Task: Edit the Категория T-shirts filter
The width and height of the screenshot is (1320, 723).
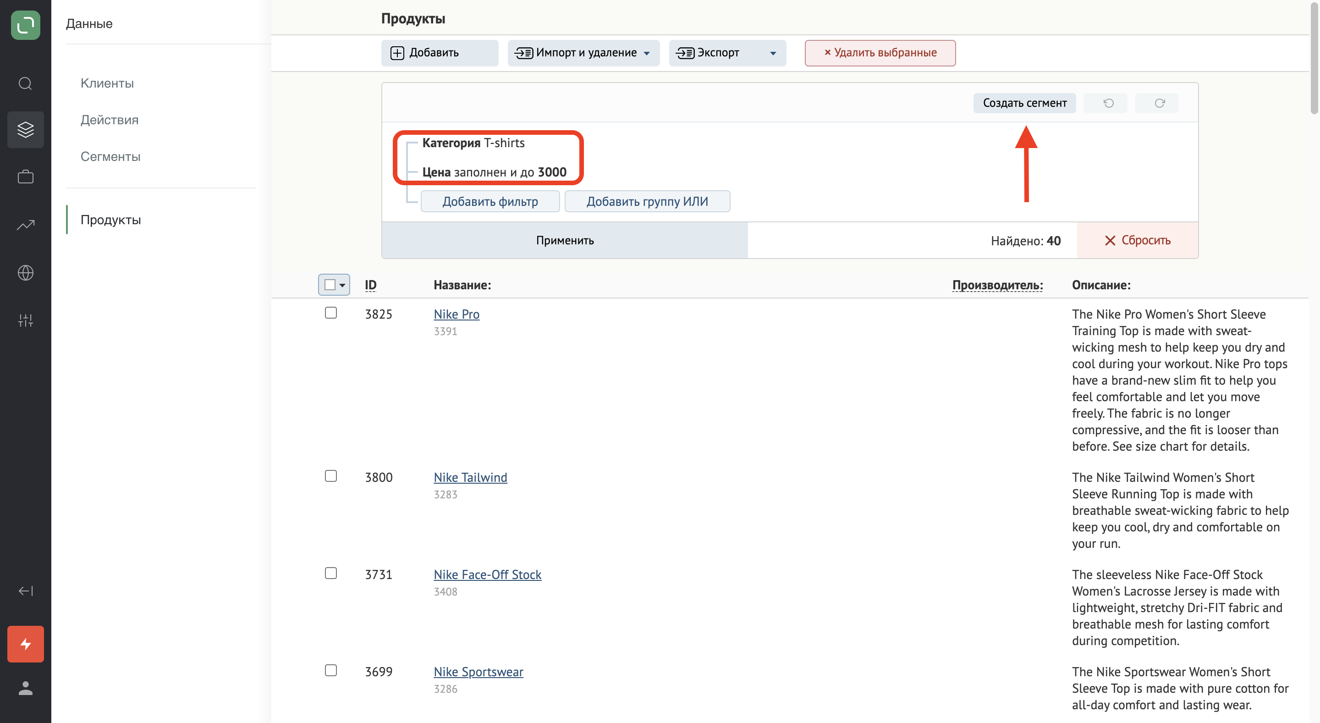Action: click(x=473, y=143)
